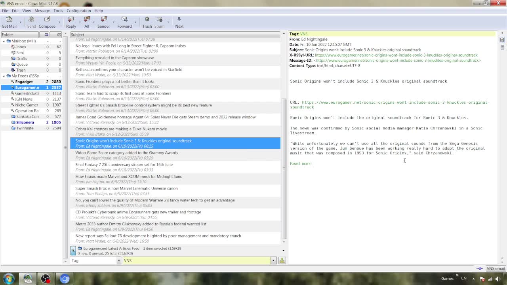Open the Configuration menu
This screenshot has height=285, width=507.
(x=78, y=11)
